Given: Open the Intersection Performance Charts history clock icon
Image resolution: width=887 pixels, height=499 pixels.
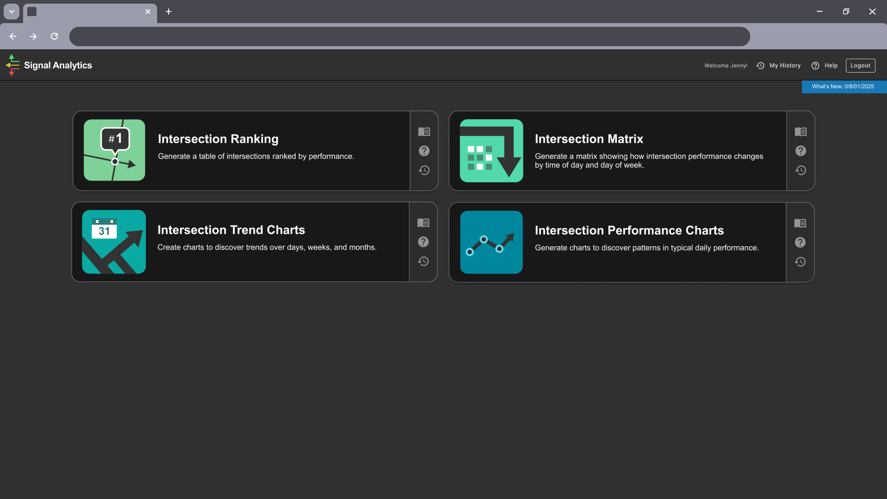Looking at the screenshot, I should tap(800, 262).
